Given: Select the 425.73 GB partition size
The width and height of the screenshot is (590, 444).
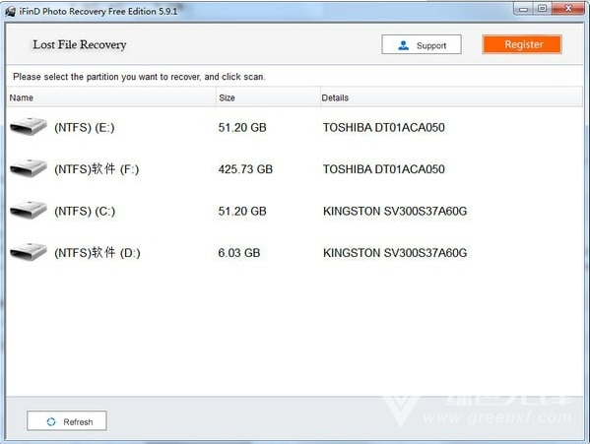Looking at the screenshot, I should (245, 169).
